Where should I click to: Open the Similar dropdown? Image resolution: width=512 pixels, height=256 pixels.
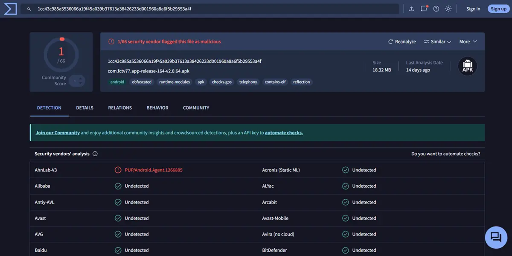(437, 41)
